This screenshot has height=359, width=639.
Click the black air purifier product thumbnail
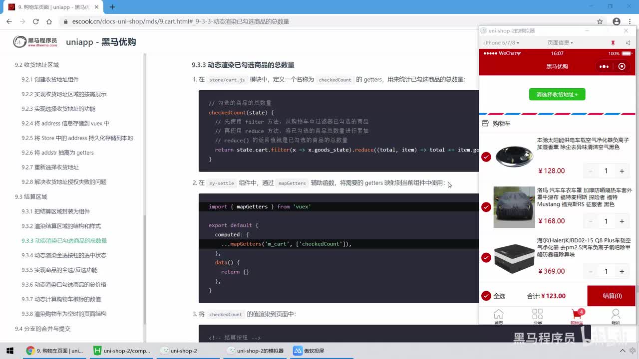tap(514, 157)
